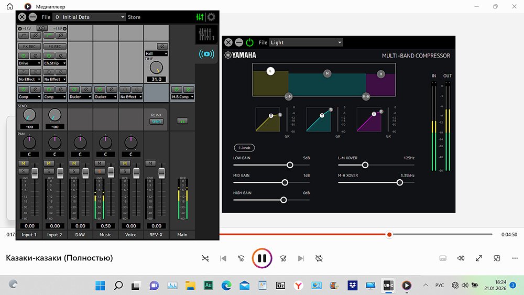Enable Input 1 high-pass filter
This screenshot has height=295, width=524.
(24, 35)
